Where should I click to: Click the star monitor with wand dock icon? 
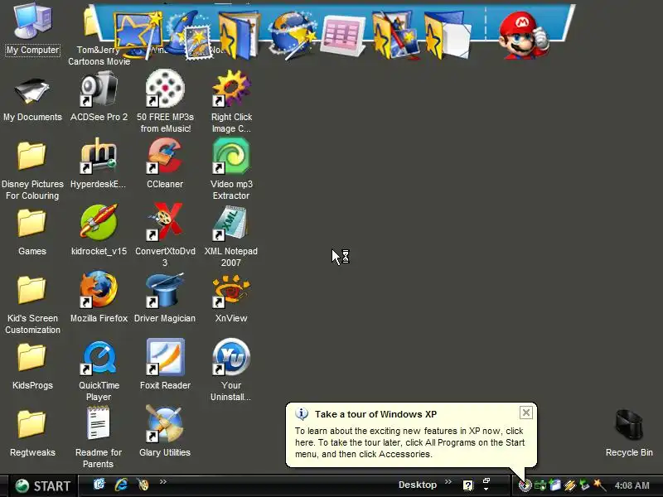tap(138, 35)
